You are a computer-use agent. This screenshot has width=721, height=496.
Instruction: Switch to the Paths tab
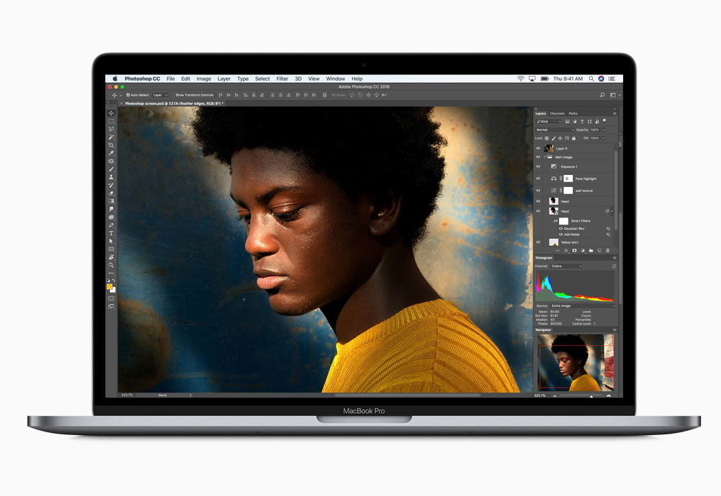[573, 113]
